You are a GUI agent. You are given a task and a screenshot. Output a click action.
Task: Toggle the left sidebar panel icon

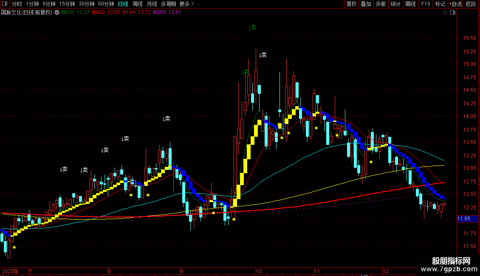pyautogui.click(x=5, y=4)
